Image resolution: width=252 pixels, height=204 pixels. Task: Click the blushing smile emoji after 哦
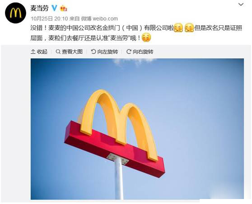pos(146,37)
